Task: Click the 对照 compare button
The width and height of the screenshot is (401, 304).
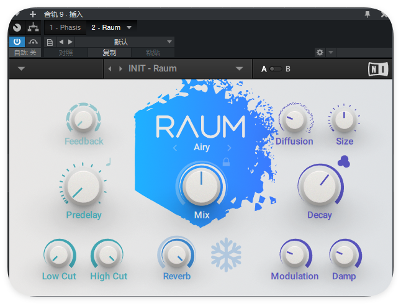Action: 66,53
